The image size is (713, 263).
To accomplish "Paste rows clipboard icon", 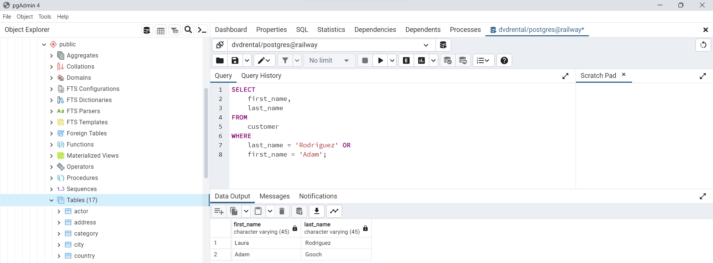I will 258,211.
